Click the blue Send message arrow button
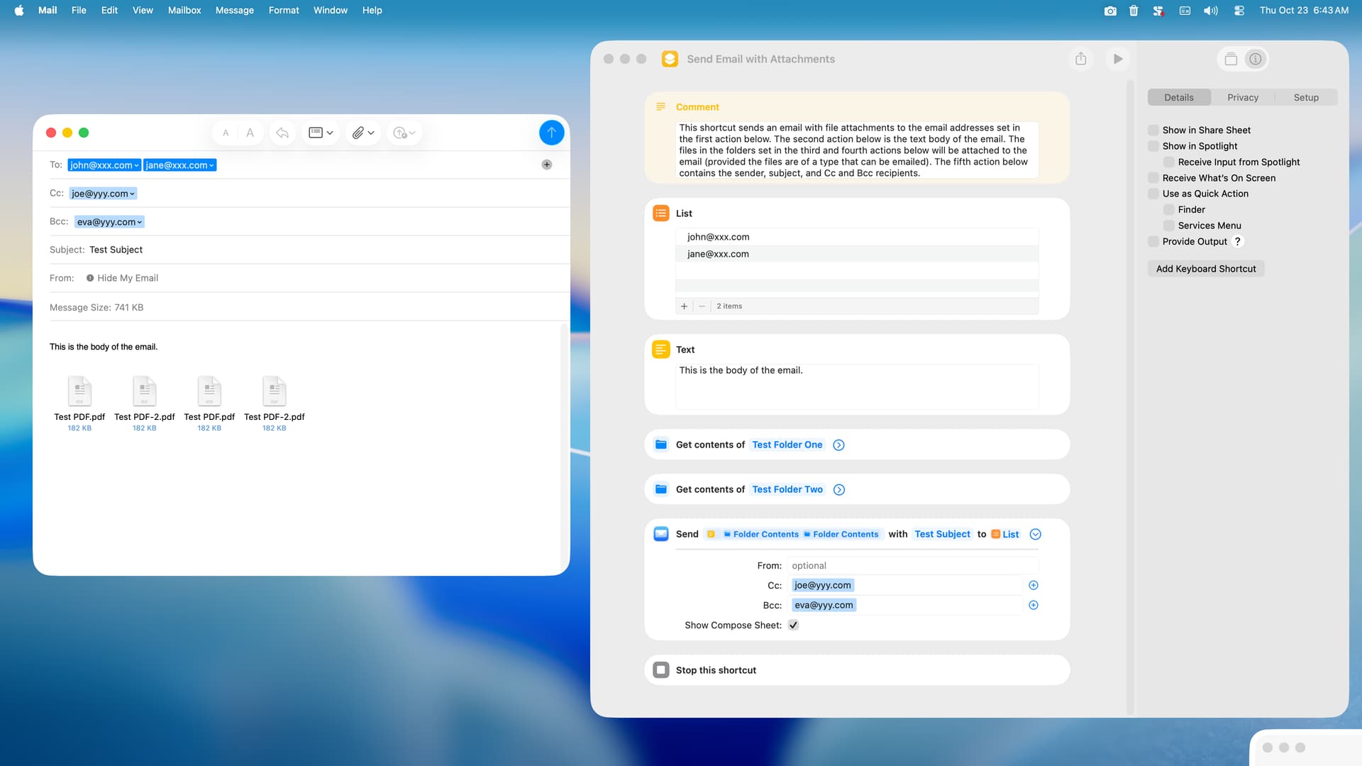This screenshot has height=766, width=1362. (x=551, y=133)
